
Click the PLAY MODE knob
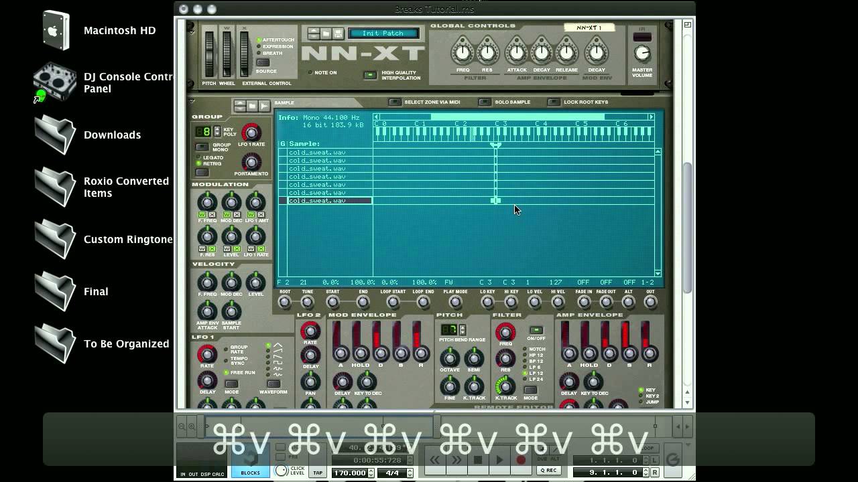tap(455, 303)
